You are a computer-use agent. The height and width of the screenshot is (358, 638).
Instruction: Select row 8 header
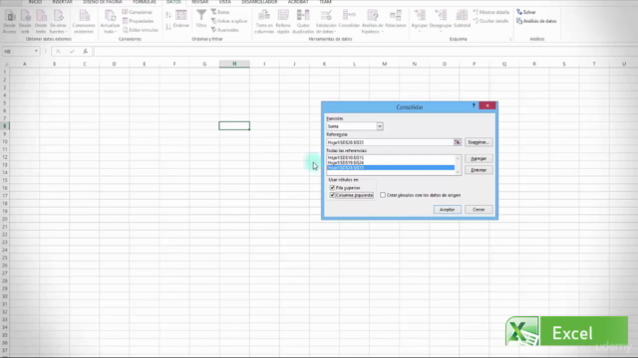click(5, 126)
